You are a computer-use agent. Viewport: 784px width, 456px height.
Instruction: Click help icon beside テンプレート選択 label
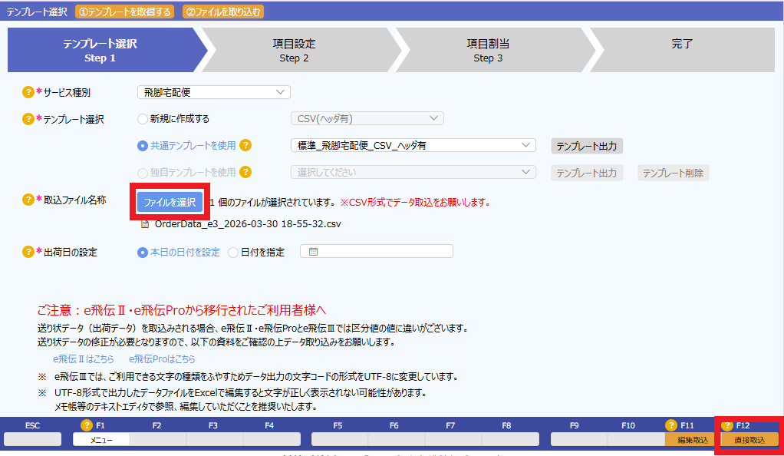point(28,119)
